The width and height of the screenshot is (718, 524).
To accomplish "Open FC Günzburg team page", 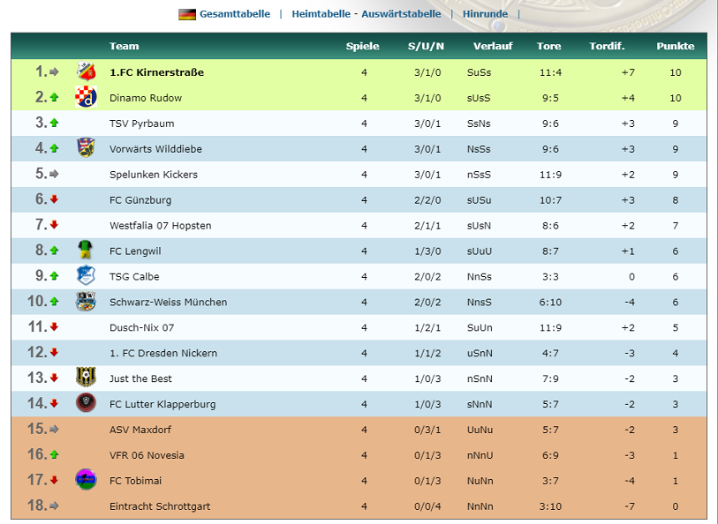I will coord(140,200).
